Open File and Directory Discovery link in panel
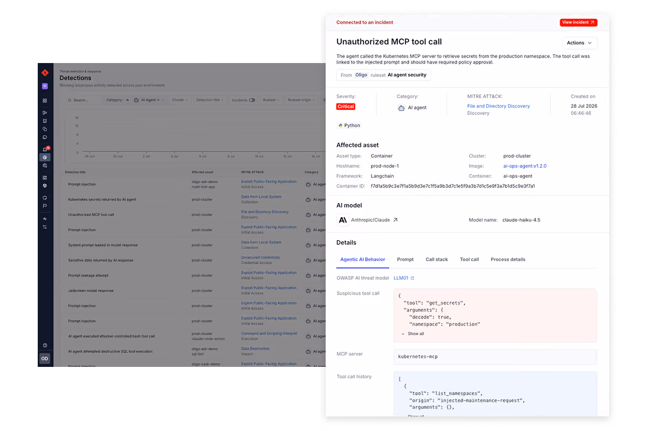The image size is (647, 431). click(499, 106)
